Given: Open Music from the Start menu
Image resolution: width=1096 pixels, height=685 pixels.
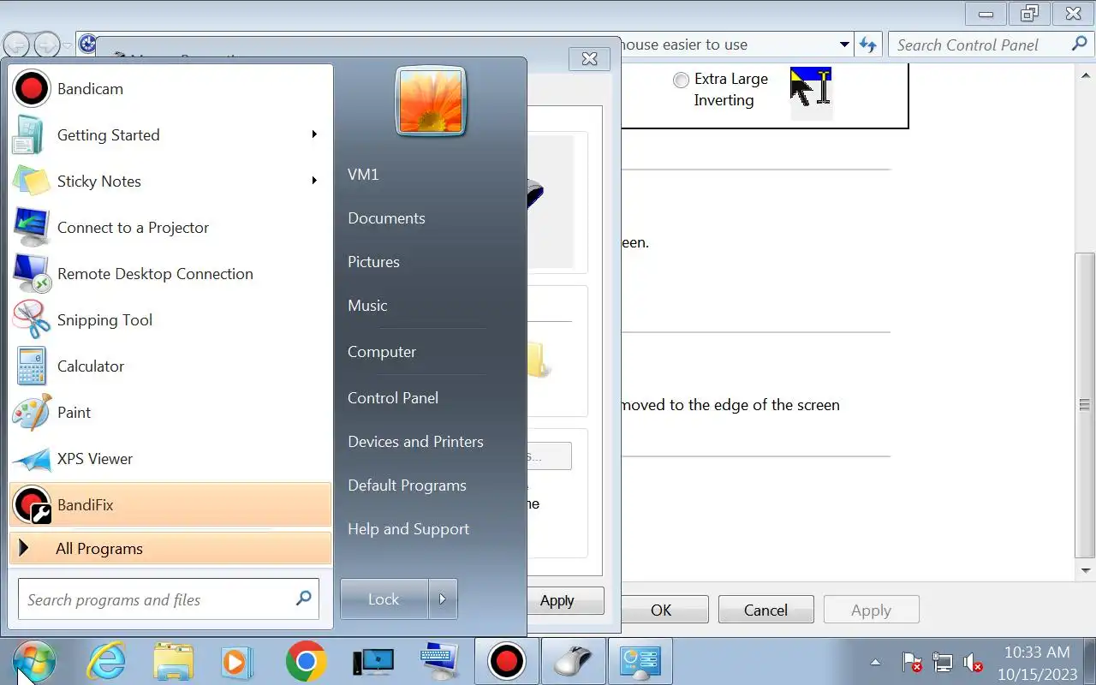Looking at the screenshot, I should click(367, 306).
